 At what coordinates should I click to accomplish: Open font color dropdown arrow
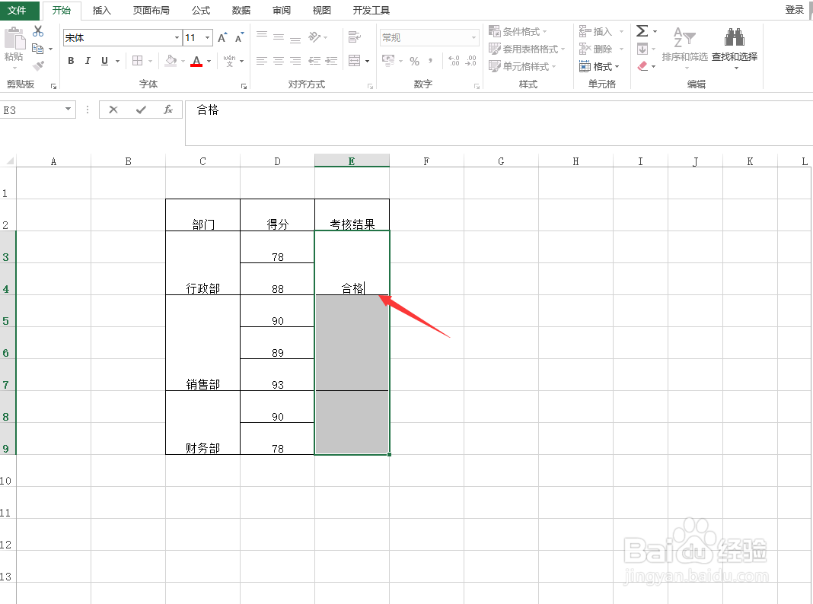point(209,61)
